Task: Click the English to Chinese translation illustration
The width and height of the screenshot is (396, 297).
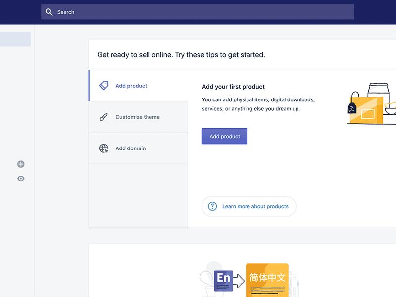Action: (x=249, y=279)
